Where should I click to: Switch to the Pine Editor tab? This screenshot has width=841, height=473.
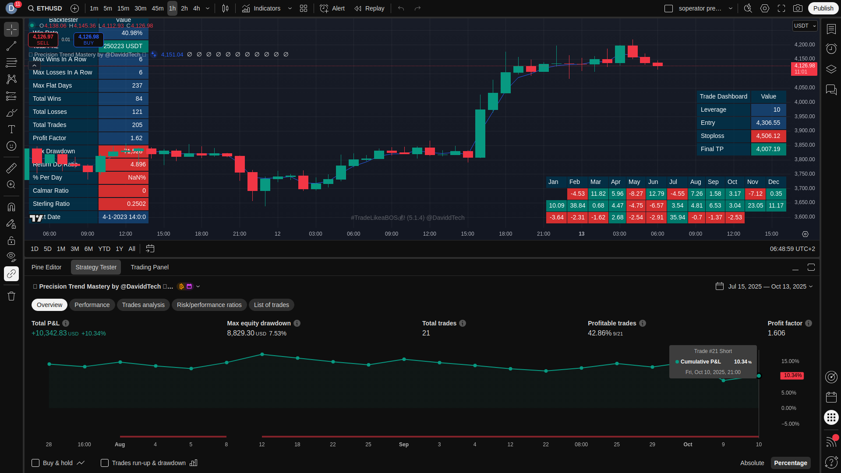pyautogui.click(x=46, y=267)
